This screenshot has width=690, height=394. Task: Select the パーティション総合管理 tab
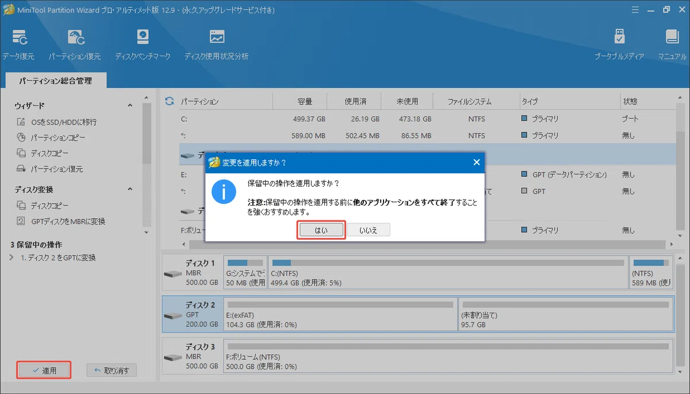pyautogui.click(x=55, y=81)
